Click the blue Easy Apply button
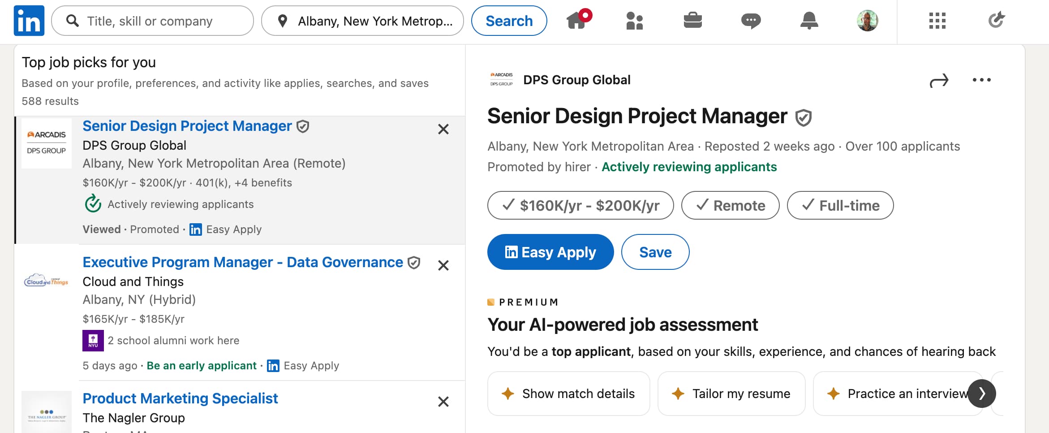The width and height of the screenshot is (1049, 433). (550, 252)
